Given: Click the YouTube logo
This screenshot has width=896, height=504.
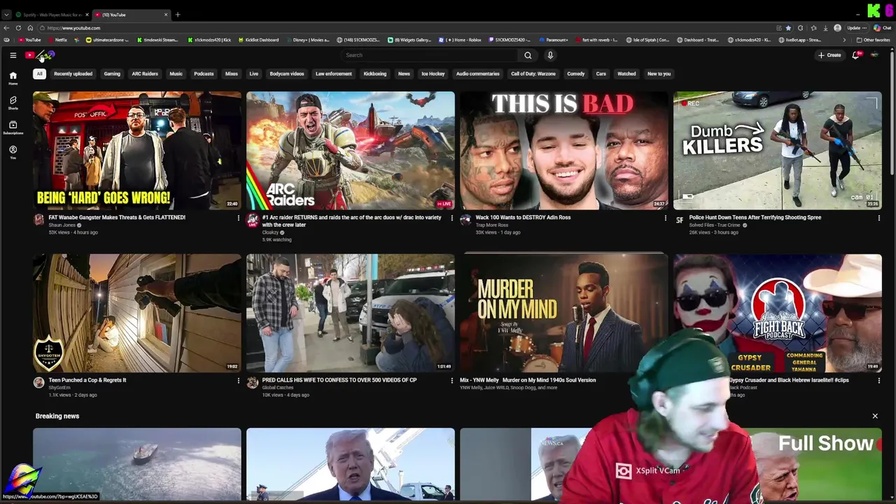Looking at the screenshot, I should (40, 55).
